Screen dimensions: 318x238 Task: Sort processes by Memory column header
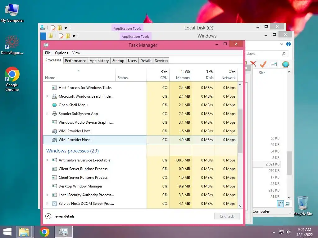pos(181,75)
